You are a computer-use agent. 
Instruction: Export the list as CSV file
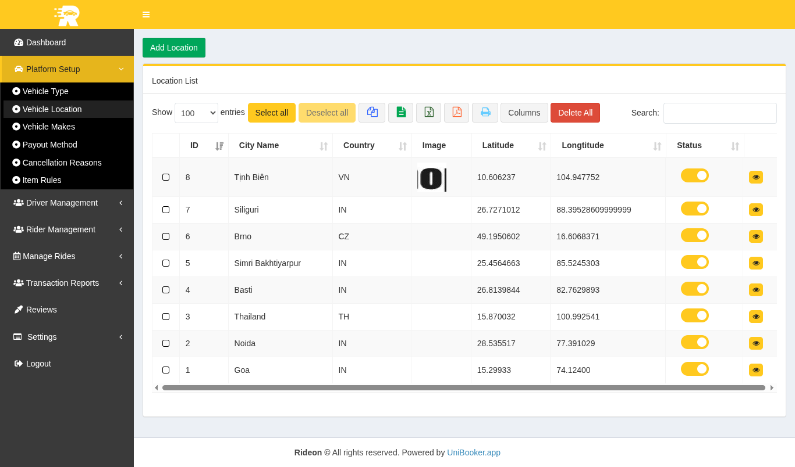(x=400, y=113)
